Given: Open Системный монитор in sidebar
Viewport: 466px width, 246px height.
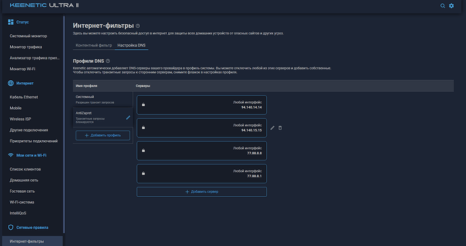Looking at the screenshot, I should 28,36.
